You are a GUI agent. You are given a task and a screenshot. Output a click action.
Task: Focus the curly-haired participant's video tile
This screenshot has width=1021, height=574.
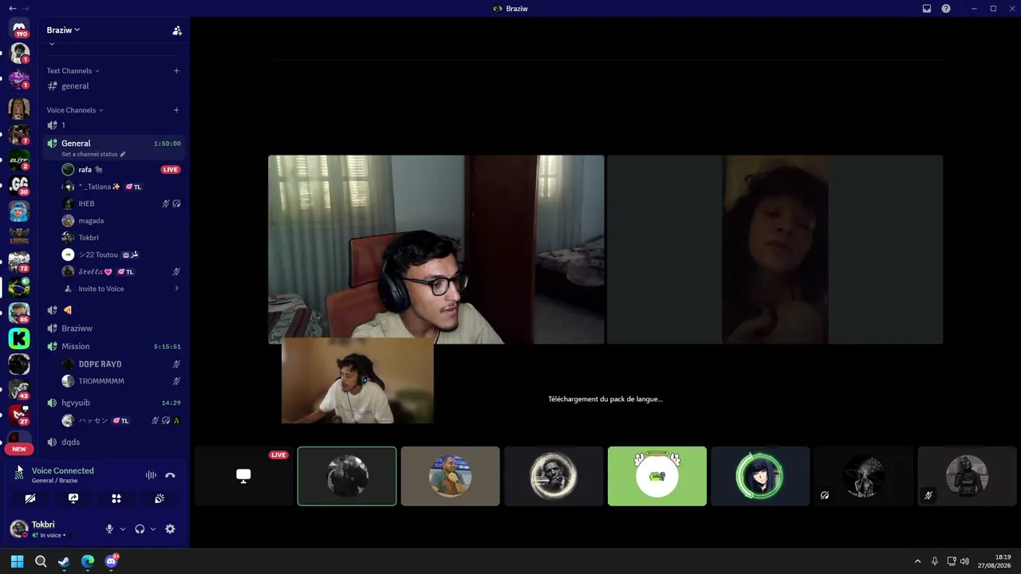[x=775, y=250]
